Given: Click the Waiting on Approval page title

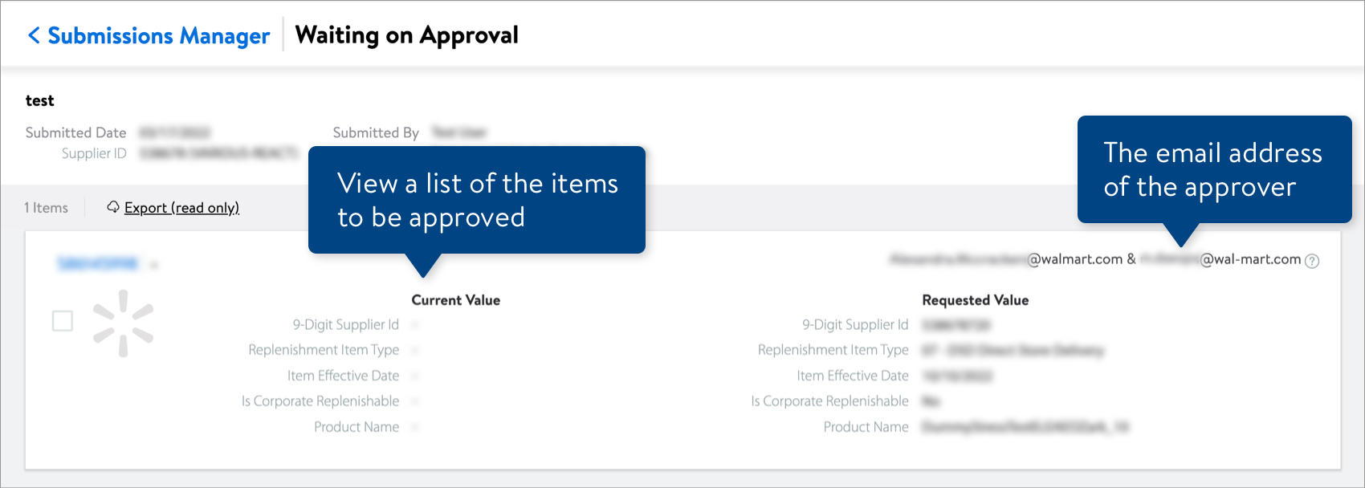Looking at the screenshot, I should [x=407, y=35].
